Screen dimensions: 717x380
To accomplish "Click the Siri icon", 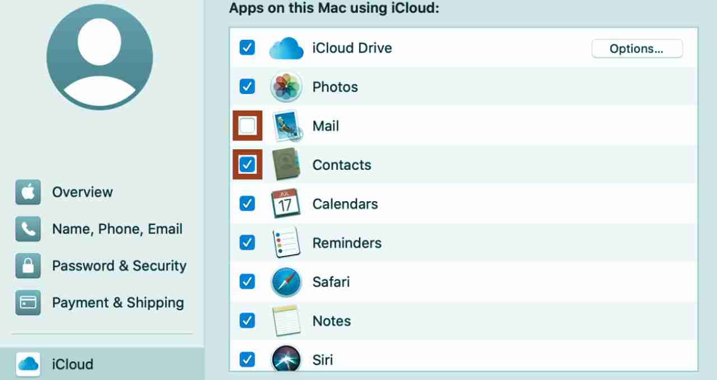I will coord(286,358).
